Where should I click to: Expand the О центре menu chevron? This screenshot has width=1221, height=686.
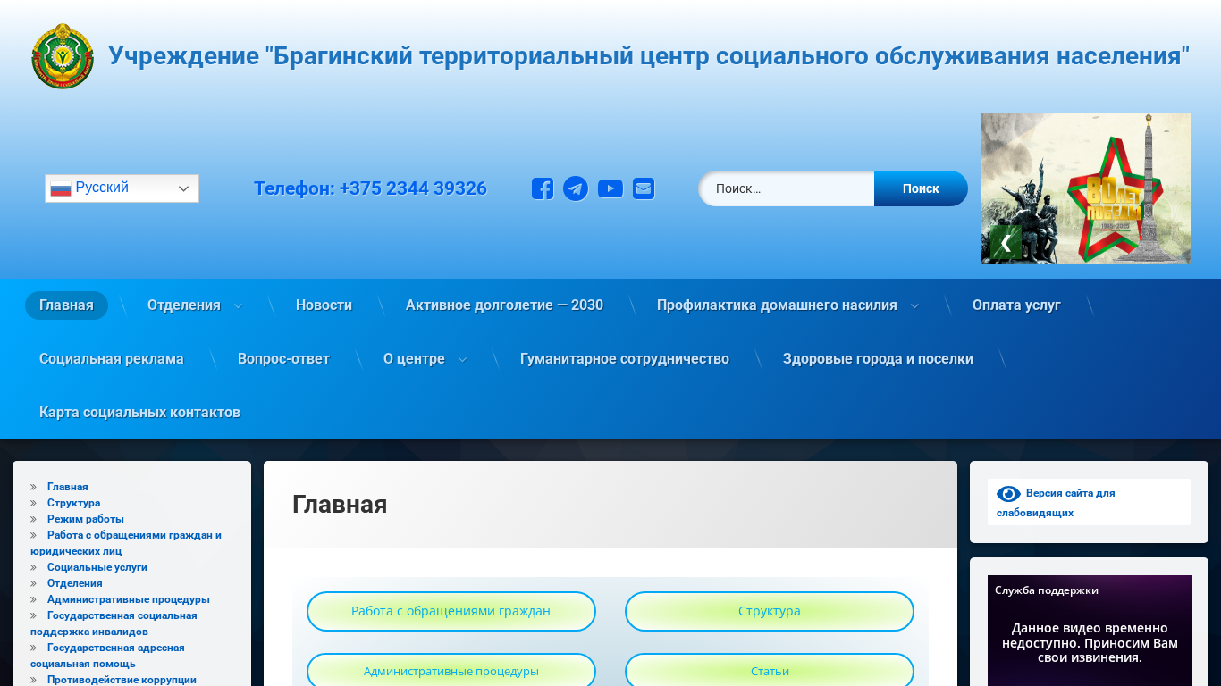(x=462, y=359)
